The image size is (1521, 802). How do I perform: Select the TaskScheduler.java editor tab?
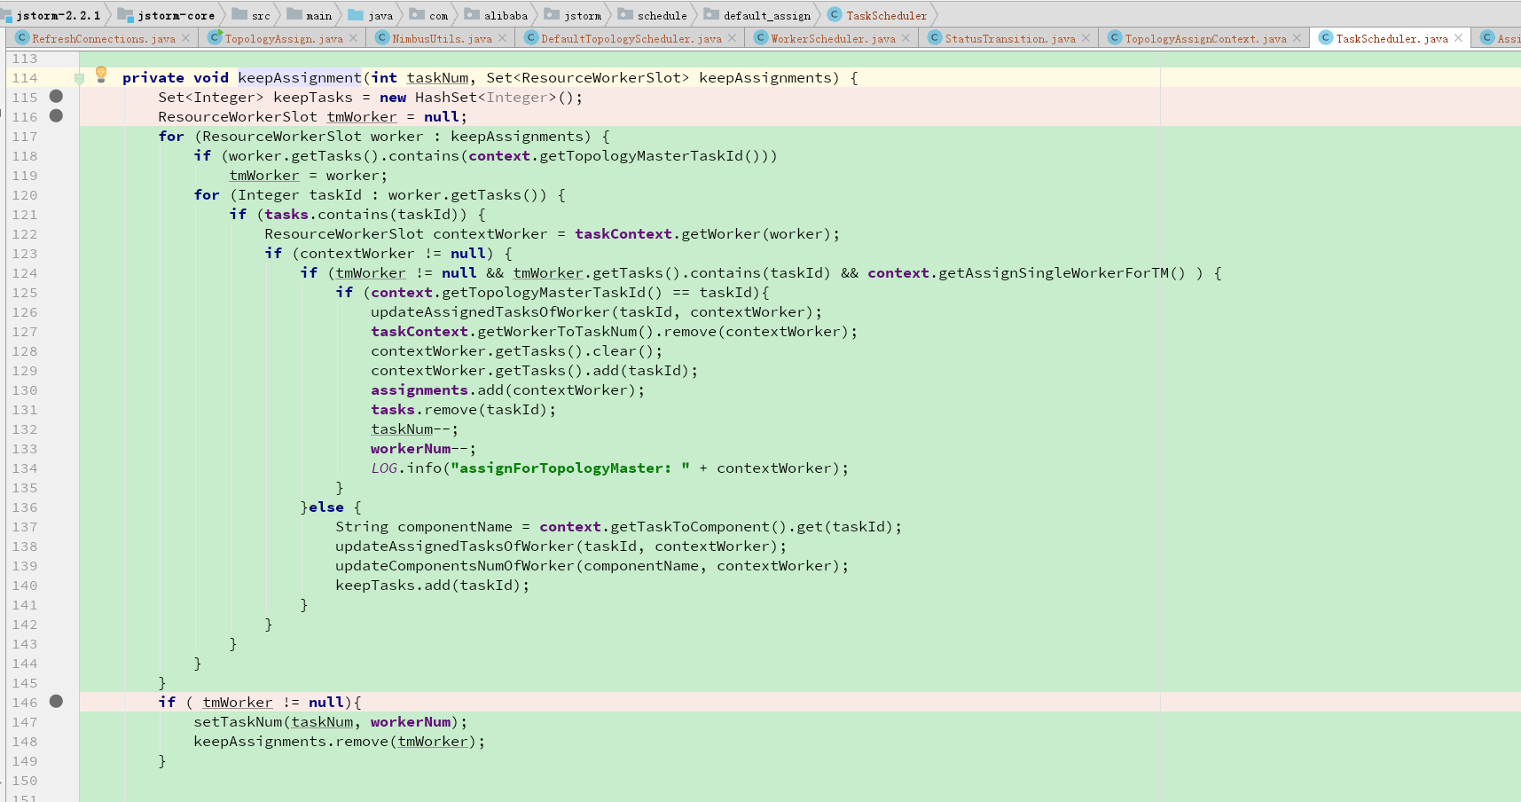[1392, 38]
